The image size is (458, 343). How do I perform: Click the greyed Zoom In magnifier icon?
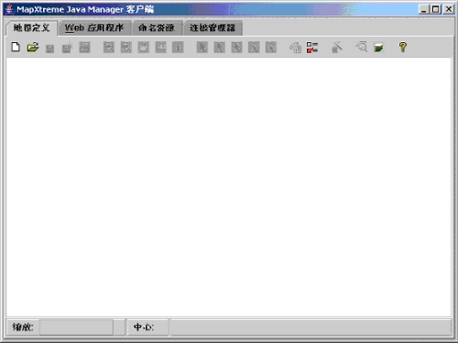pyautogui.click(x=109, y=48)
